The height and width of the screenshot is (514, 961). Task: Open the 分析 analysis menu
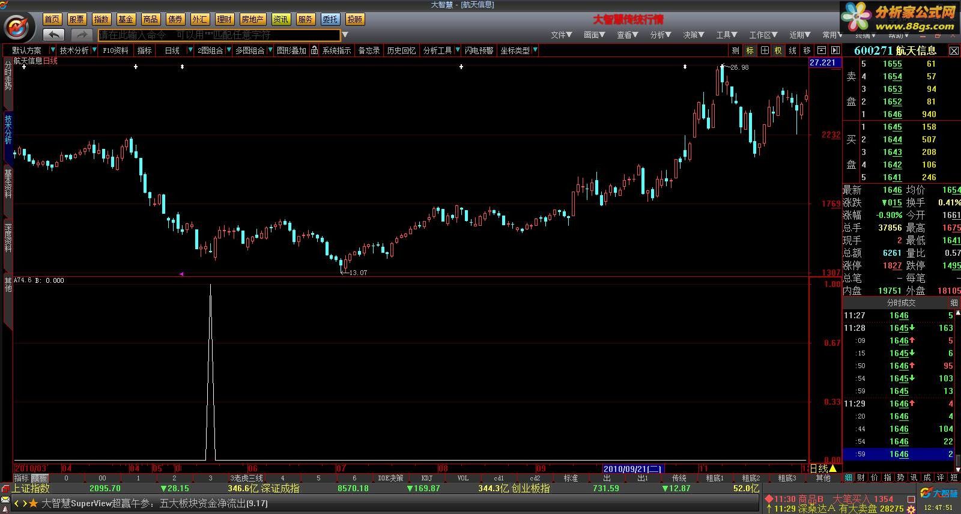660,35
